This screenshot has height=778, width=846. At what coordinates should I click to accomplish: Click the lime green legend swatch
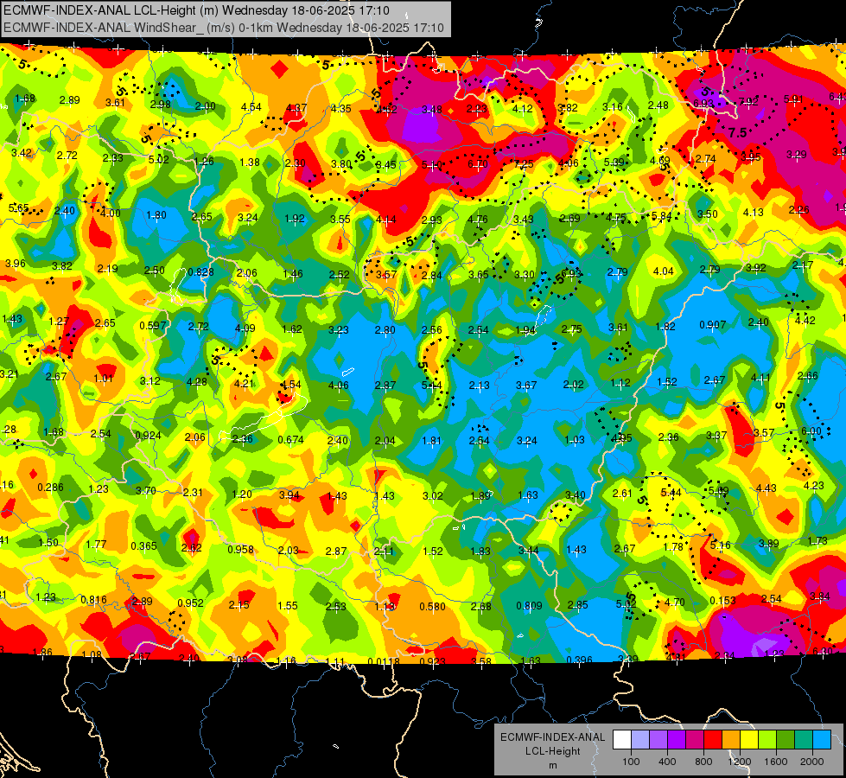pyautogui.click(x=767, y=740)
